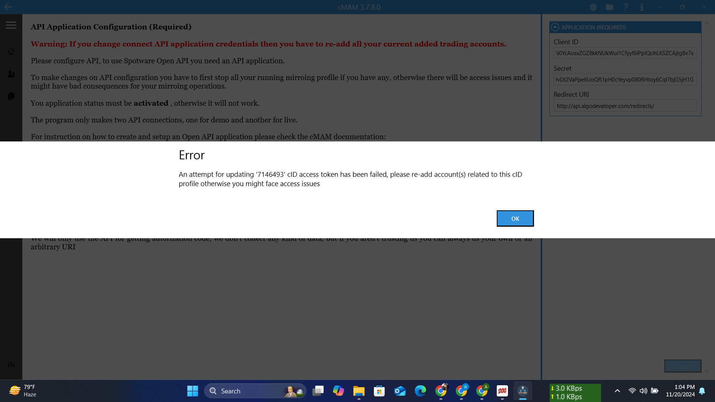Open the Windows Start menu
Viewport: 715px width, 402px height.
[193, 391]
